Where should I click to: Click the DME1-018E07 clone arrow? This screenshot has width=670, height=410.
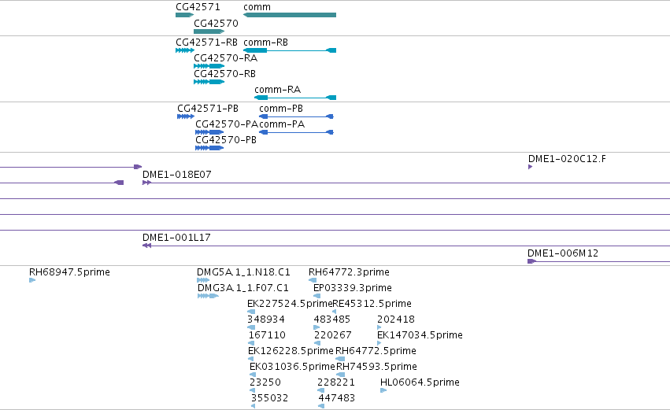tap(147, 183)
